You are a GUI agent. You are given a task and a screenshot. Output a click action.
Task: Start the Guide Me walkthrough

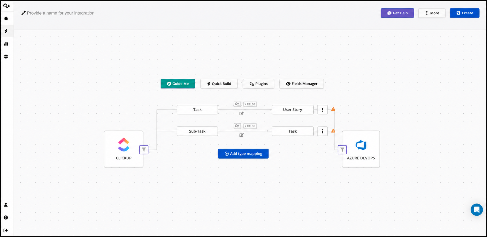(178, 84)
